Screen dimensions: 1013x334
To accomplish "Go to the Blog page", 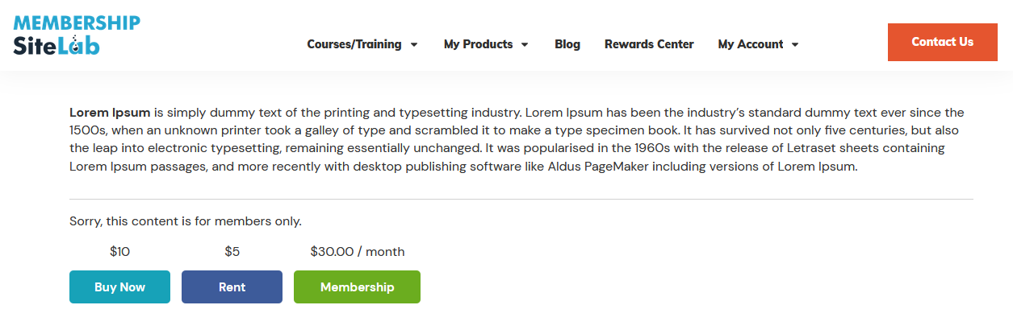I will [x=567, y=44].
